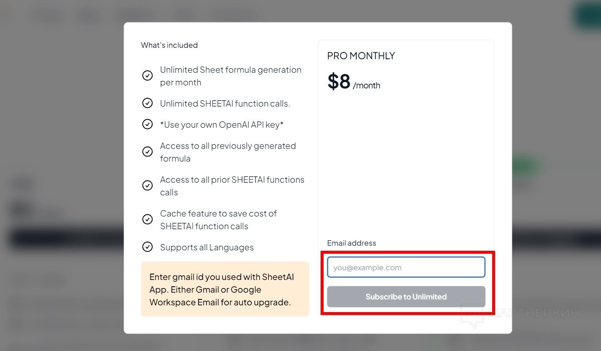Click the $8 price amount
Image resolution: width=601 pixels, height=351 pixels.
click(x=339, y=82)
